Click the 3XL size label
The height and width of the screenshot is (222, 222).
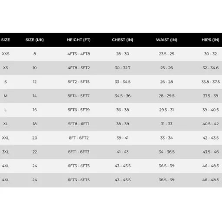point(6,152)
